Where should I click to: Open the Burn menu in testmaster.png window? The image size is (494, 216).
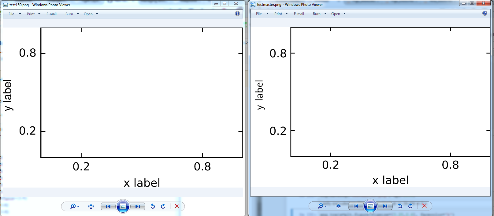(320, 14)
